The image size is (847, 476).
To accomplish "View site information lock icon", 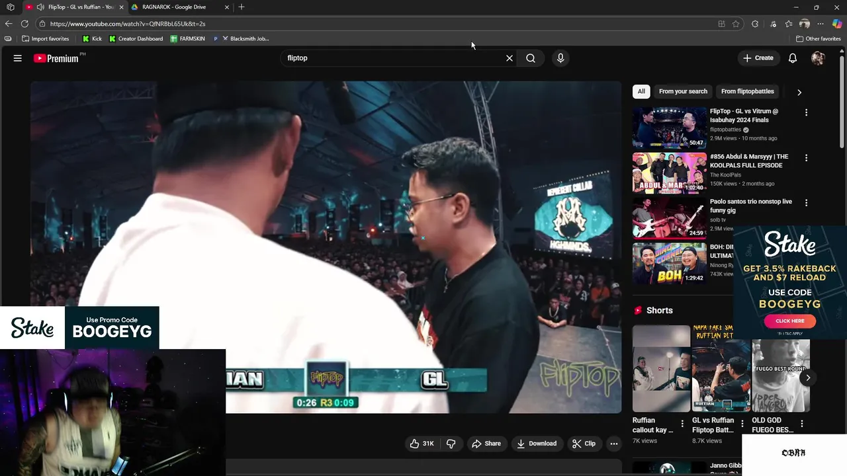I will 42,24.
